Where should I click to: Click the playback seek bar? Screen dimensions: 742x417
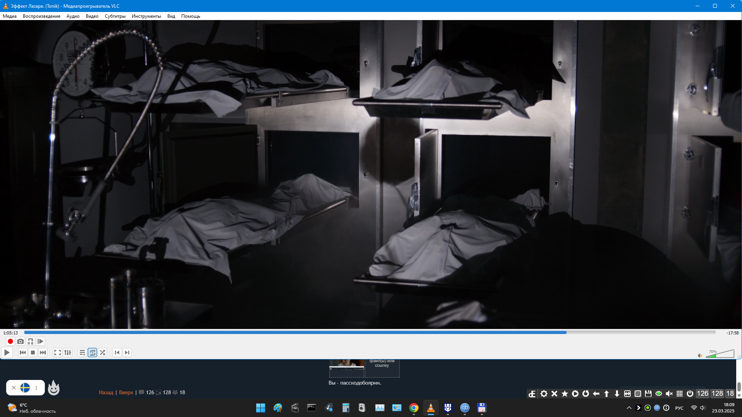[x=370, y=332]
